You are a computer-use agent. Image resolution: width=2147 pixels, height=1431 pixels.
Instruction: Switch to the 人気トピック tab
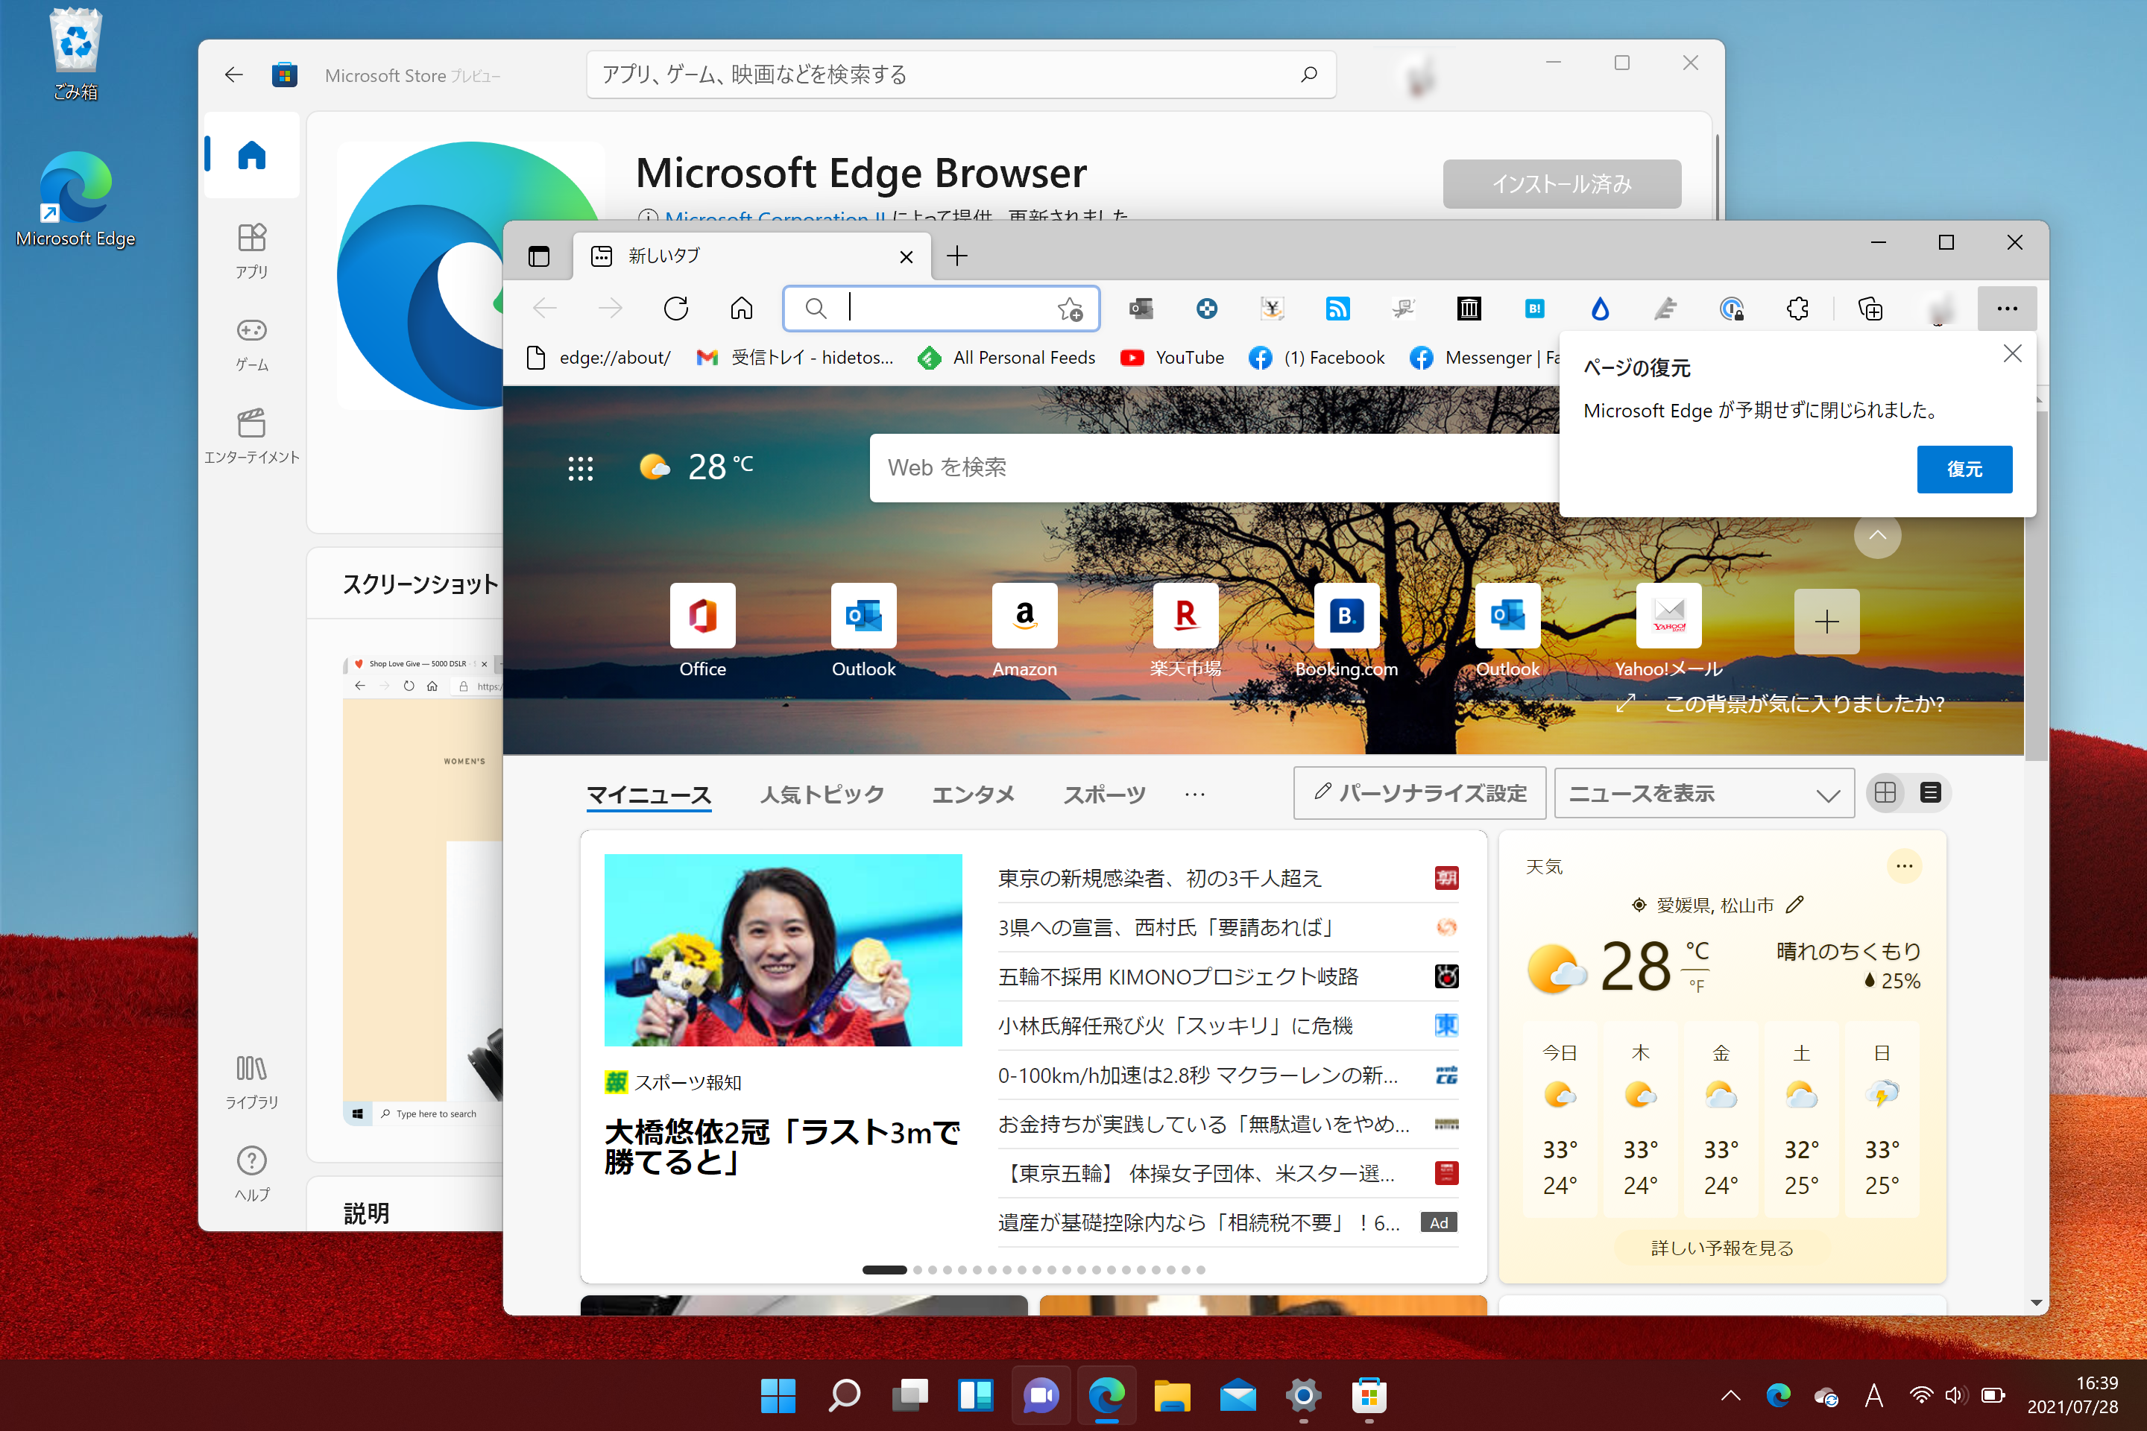(x=822, y=793)
